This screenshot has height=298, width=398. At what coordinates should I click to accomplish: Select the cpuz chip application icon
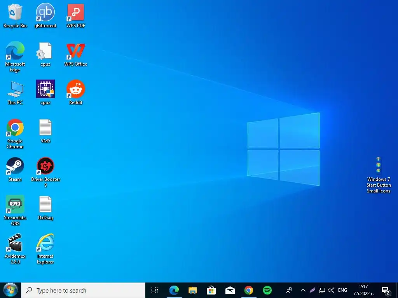pyautogui.click(x=45, y=93)
